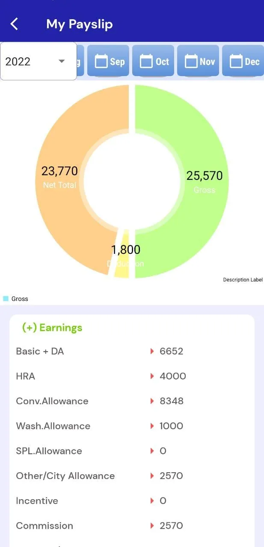
Task: Click the (+) Earnings section heading
Action: pyautogui.click(x=52, y=328)
